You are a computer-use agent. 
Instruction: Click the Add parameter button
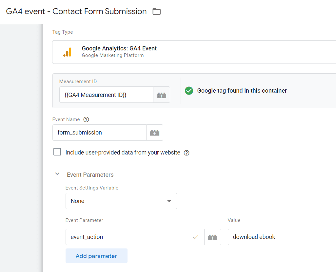coord(96,256)
